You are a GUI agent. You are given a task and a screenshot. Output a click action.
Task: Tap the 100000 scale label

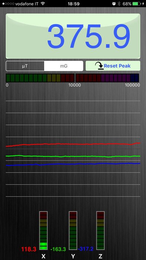[133, 85]
